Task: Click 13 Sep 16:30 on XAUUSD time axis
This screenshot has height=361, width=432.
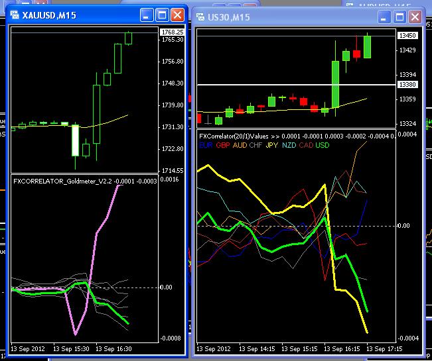Action: (113, 349)
